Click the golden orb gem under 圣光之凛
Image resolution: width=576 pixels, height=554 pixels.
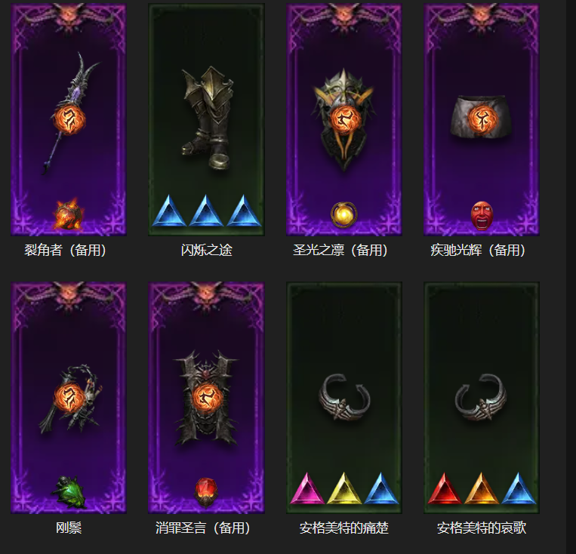pos(343,214)
